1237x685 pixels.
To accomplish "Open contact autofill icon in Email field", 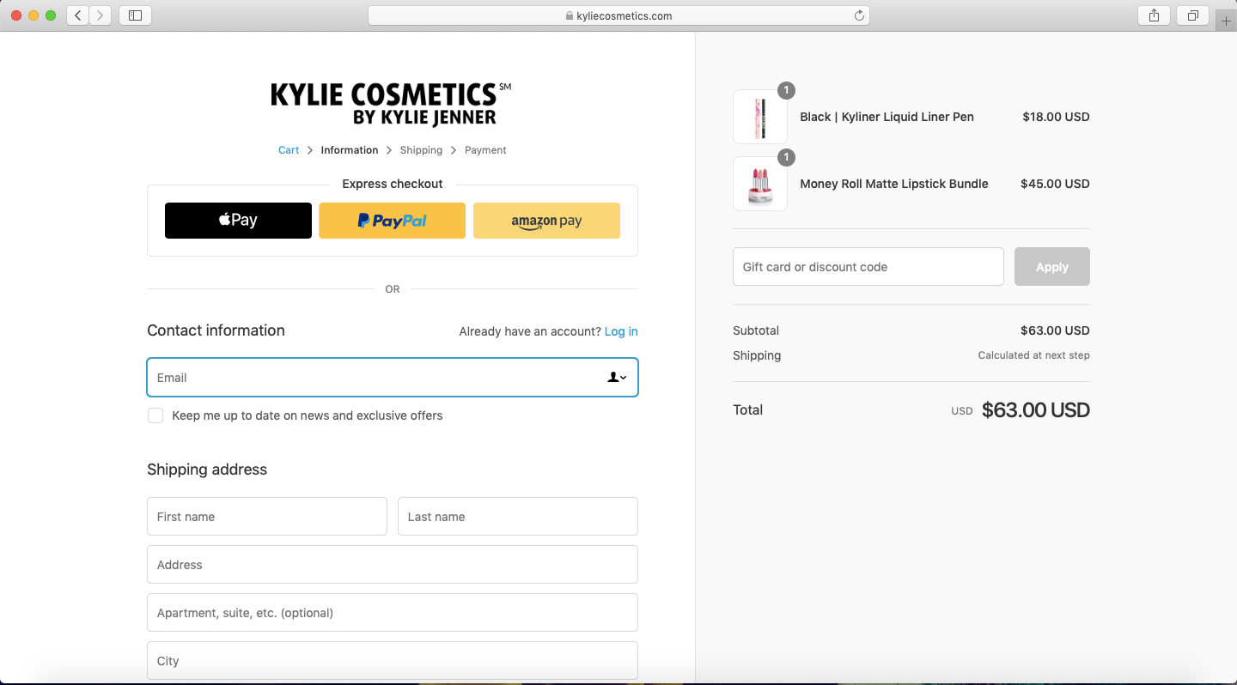I will coord(617,377).
